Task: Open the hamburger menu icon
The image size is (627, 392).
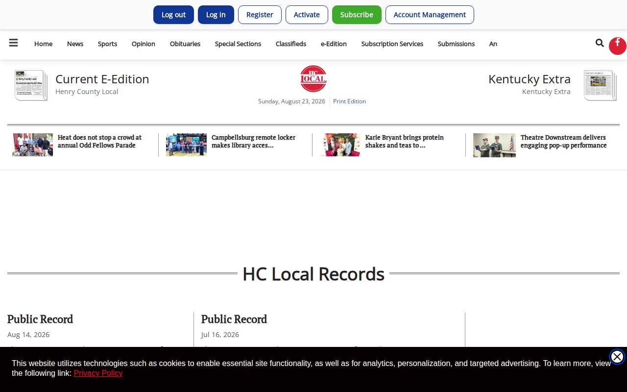Action: pos(14,43)
